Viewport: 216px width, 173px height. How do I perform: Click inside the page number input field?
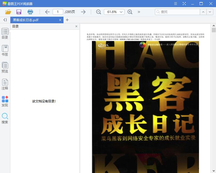pyautogui.click(x=58, y=12)
